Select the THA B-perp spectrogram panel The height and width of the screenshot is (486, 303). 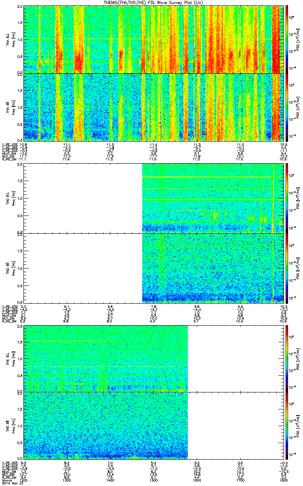pyautogui.click(x=154, y=40)
